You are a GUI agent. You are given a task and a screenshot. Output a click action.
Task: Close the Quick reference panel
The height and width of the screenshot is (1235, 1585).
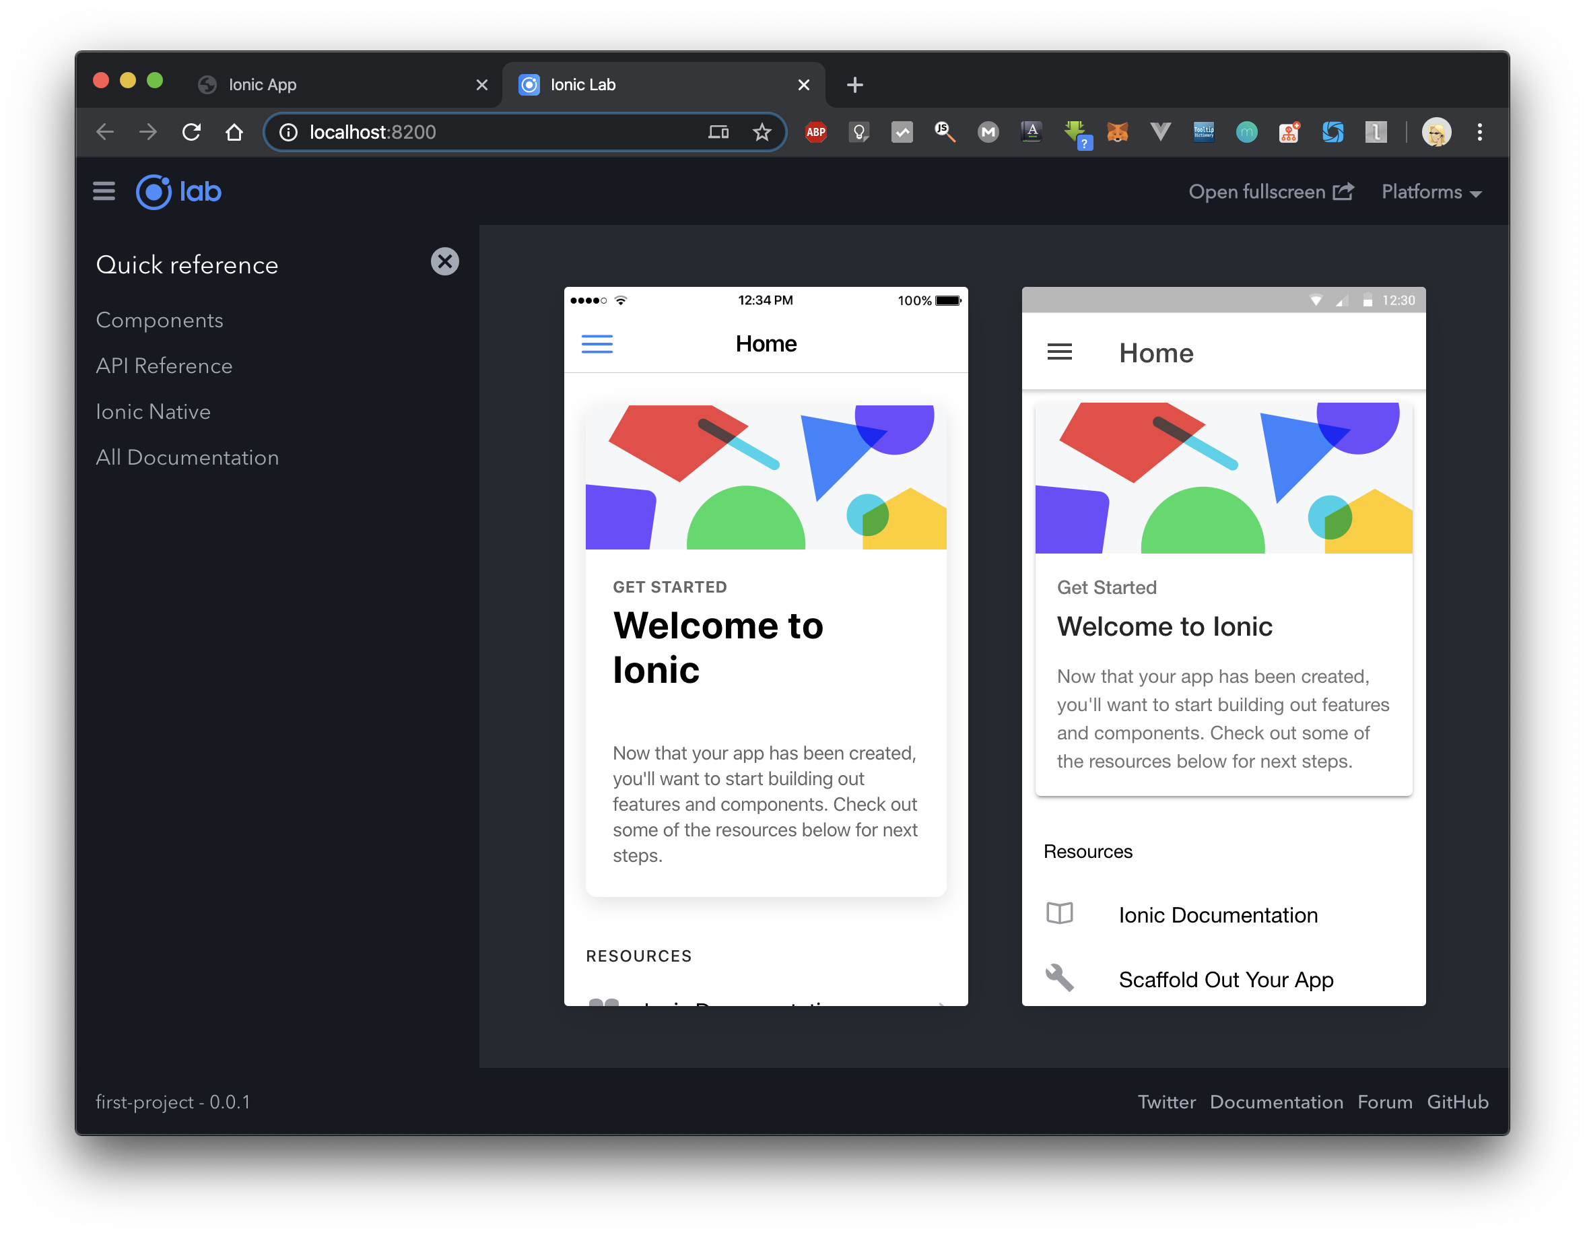(x=445, y=262)
